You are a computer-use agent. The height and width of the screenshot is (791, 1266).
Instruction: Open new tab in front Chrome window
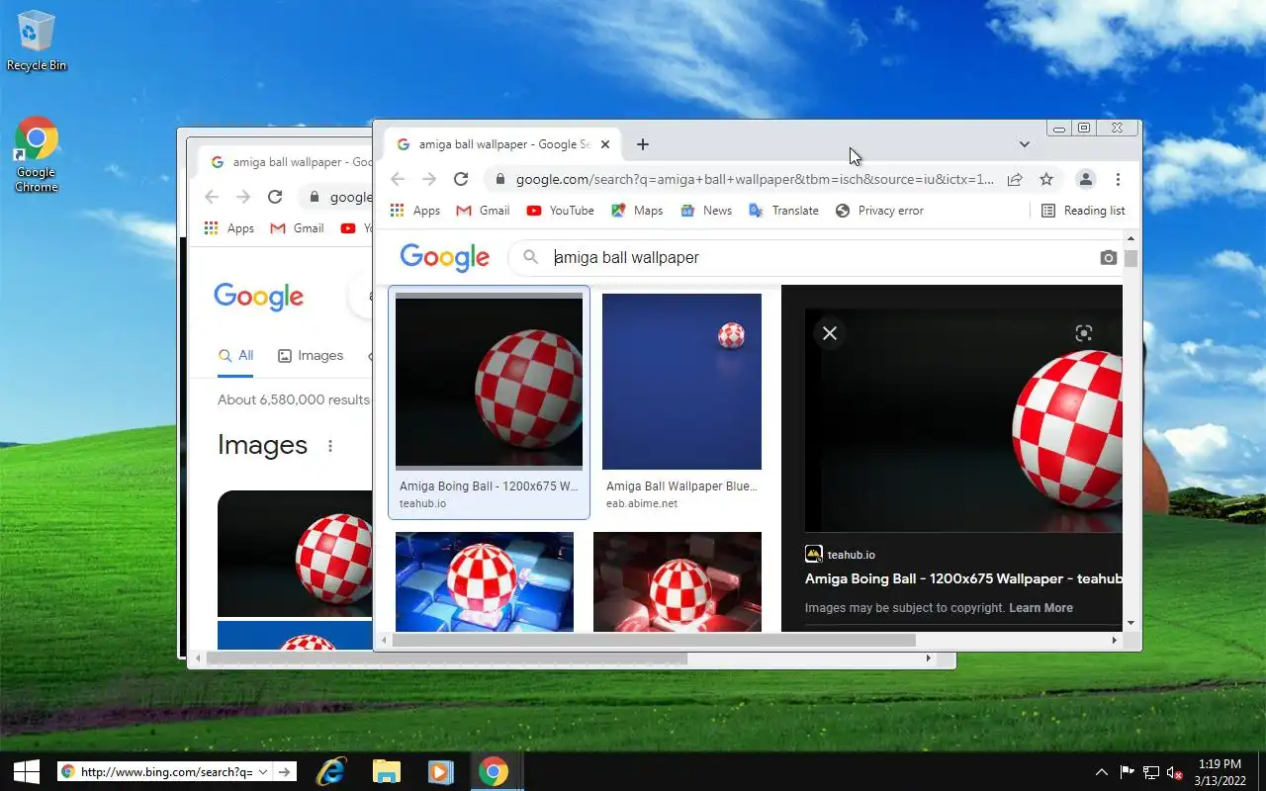click(x=643, y=144)
